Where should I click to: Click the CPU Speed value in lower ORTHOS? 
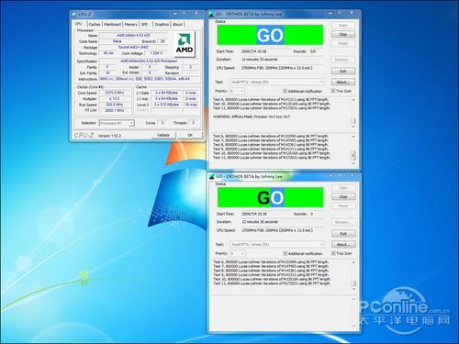pyautogui.click(x=278, y=230)
